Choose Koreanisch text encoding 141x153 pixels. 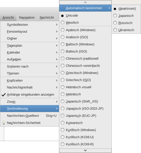click(85, 123)
